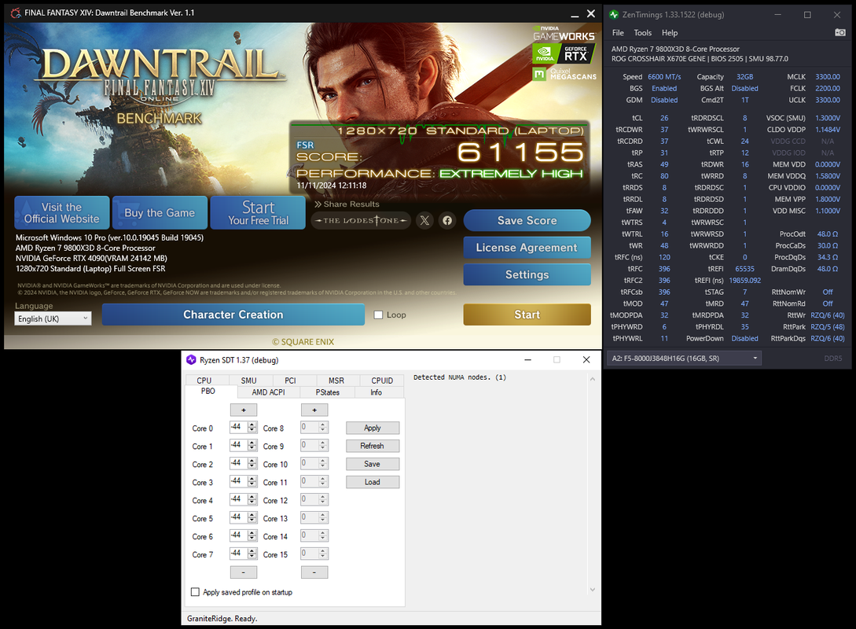Image resolution: width=856 pixels, height=629 pixels.
Task: Switch to the PStates tab
Action: pyautogui.click(x=328, y=392)
